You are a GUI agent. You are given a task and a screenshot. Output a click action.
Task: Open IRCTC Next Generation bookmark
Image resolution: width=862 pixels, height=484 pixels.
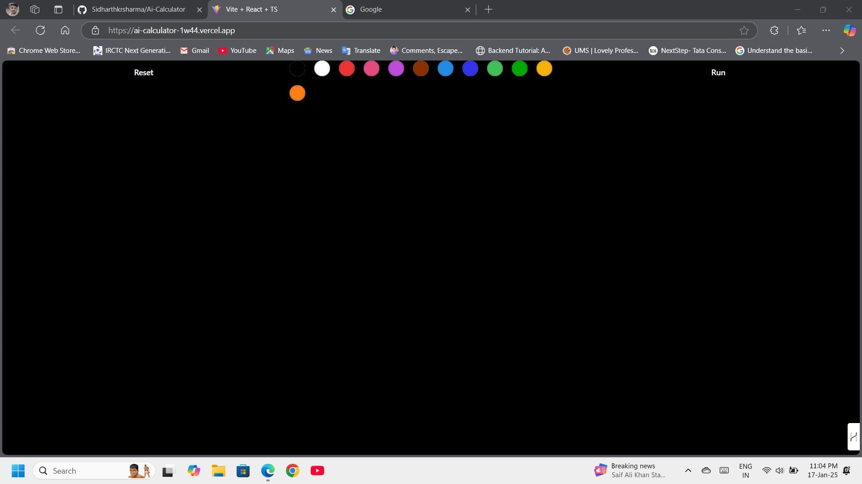(132, 51)
